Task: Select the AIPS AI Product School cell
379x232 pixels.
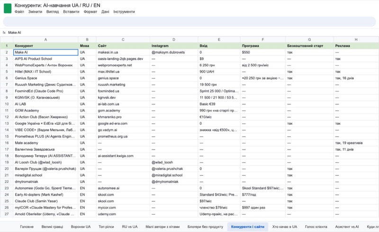Action: [x=45, y=59]
